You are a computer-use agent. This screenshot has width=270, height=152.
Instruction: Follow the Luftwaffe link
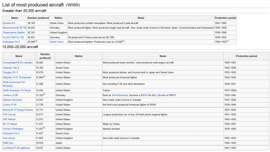coord(161,95)
